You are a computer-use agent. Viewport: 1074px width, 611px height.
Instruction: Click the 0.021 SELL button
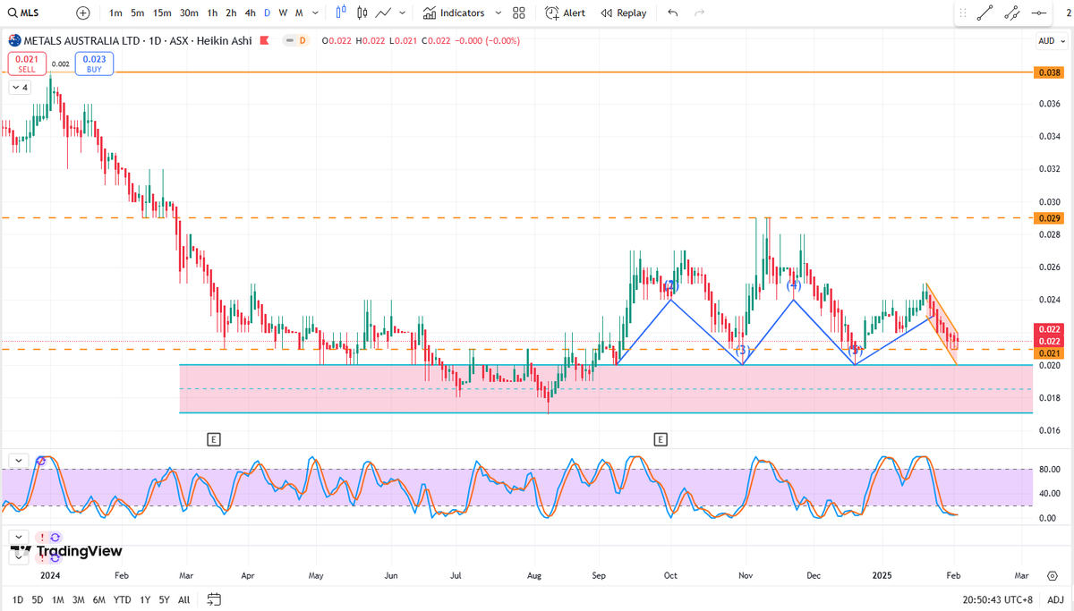[x=27, y=64]
